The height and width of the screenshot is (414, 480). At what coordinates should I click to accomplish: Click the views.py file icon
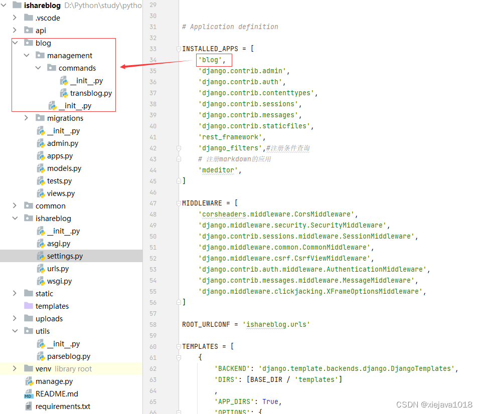tap(41, 193)
